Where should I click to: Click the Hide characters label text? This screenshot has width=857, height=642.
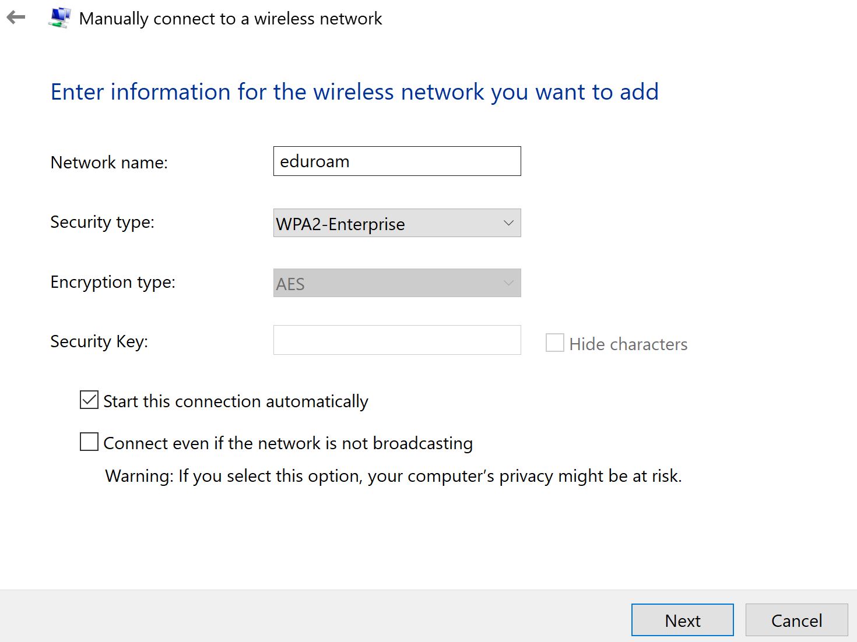point(628,344)
